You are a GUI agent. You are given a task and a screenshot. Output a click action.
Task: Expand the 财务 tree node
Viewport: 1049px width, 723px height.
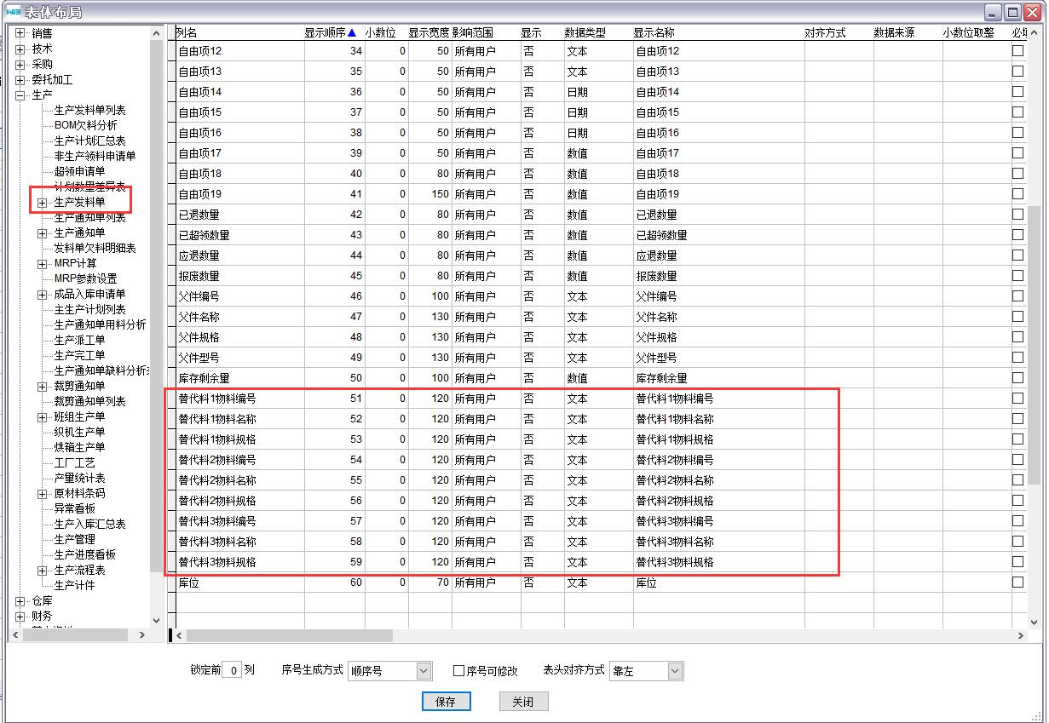(x=20, y=616)
